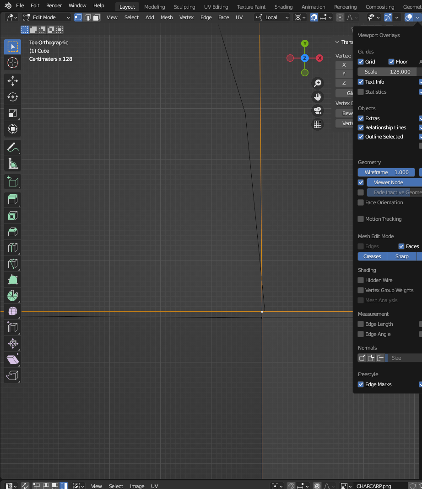Disable Relationship Lines overlay
Image resolution: width=422 pixels, height=489 pixels.
pyautogui.click(x=361, y=128)
